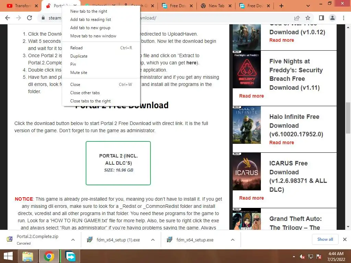This screenshot has width=351, height=263.
Task: Open the ICARUS Free Download title
Action: click(298, 176)
